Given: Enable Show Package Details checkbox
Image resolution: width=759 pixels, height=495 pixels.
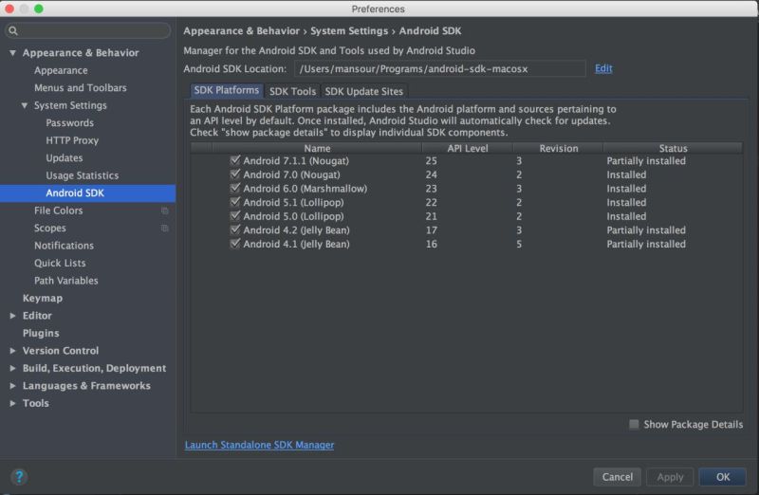Looking at the screenshot, I should pyautogui.click(x=634, y=425).
